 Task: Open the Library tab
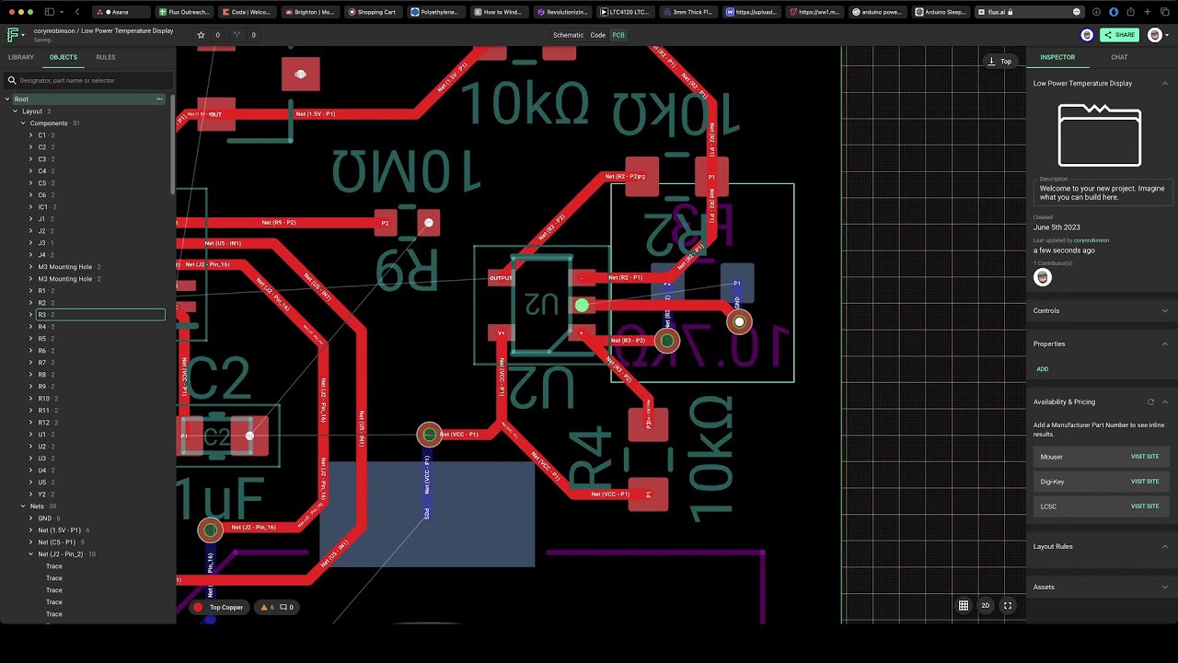click(x=21, y=57)
